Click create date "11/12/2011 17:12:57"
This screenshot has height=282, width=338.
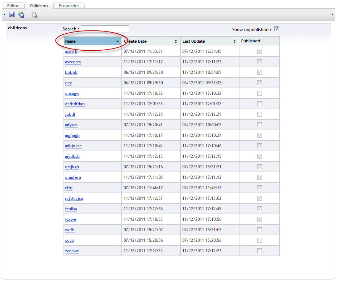pyautogui.click(x=143, y=198)
